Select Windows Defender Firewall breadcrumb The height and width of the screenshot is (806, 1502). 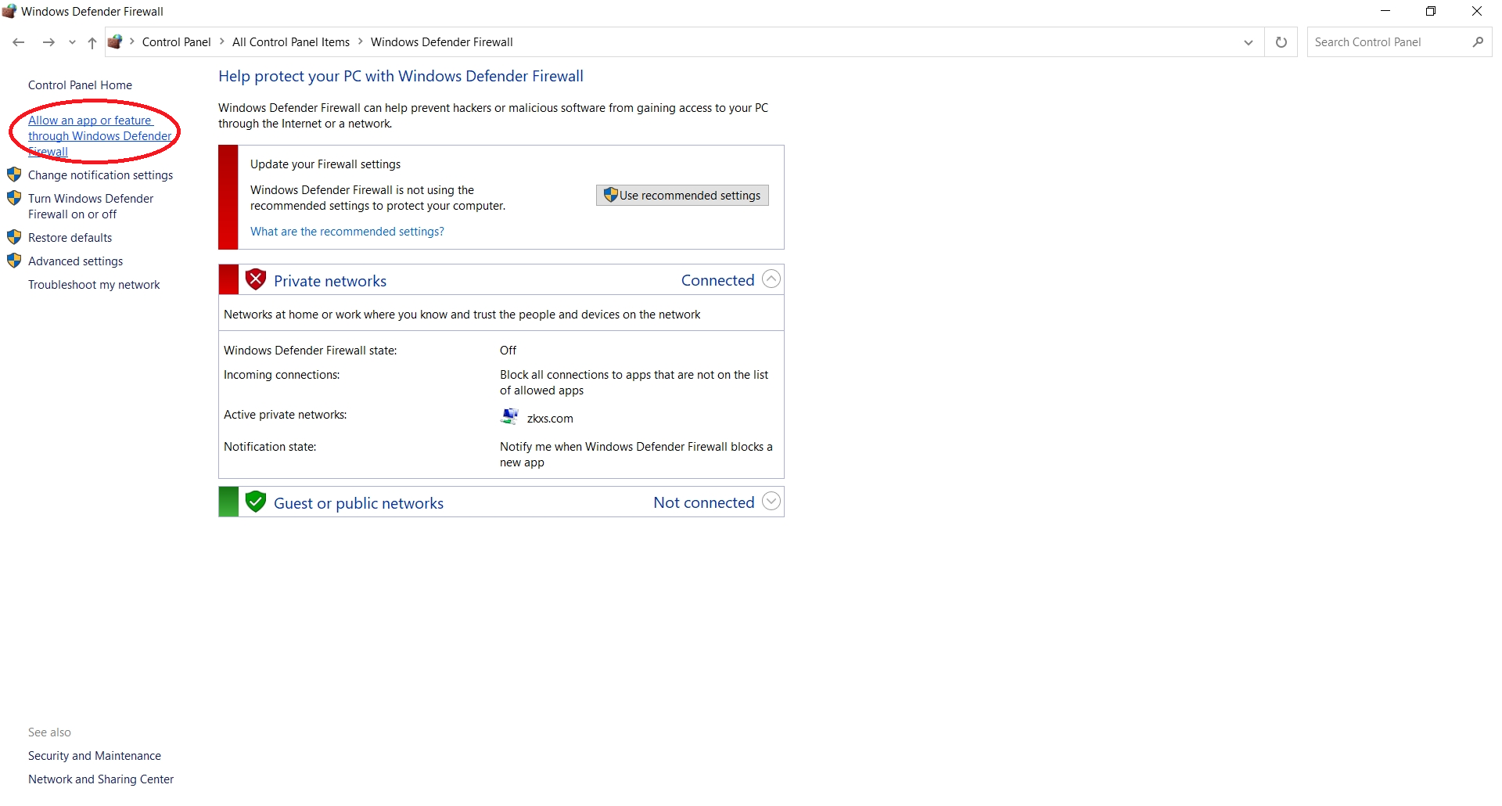click(442, 42)
